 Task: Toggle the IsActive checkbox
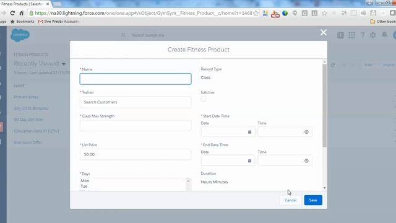(204, 99)
